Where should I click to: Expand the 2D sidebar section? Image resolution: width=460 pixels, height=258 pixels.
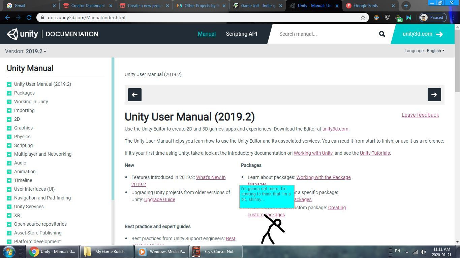coord(9,119)
